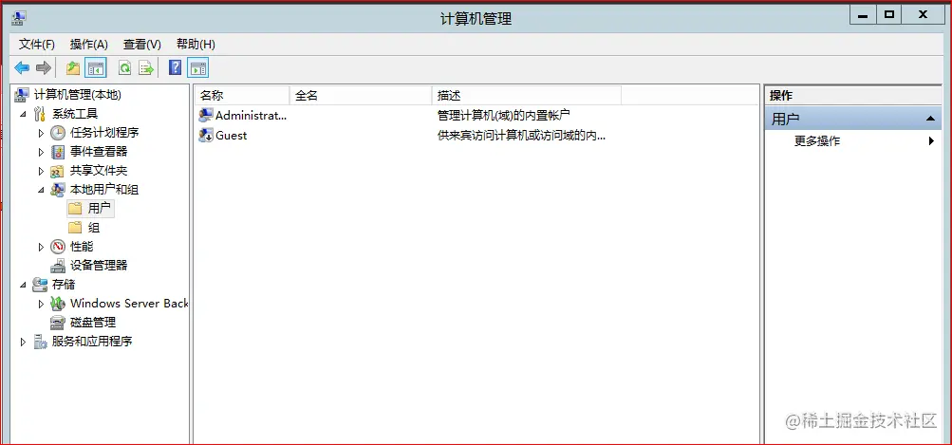Select the 事件查看器 tree label

click(x=99, y=152)
